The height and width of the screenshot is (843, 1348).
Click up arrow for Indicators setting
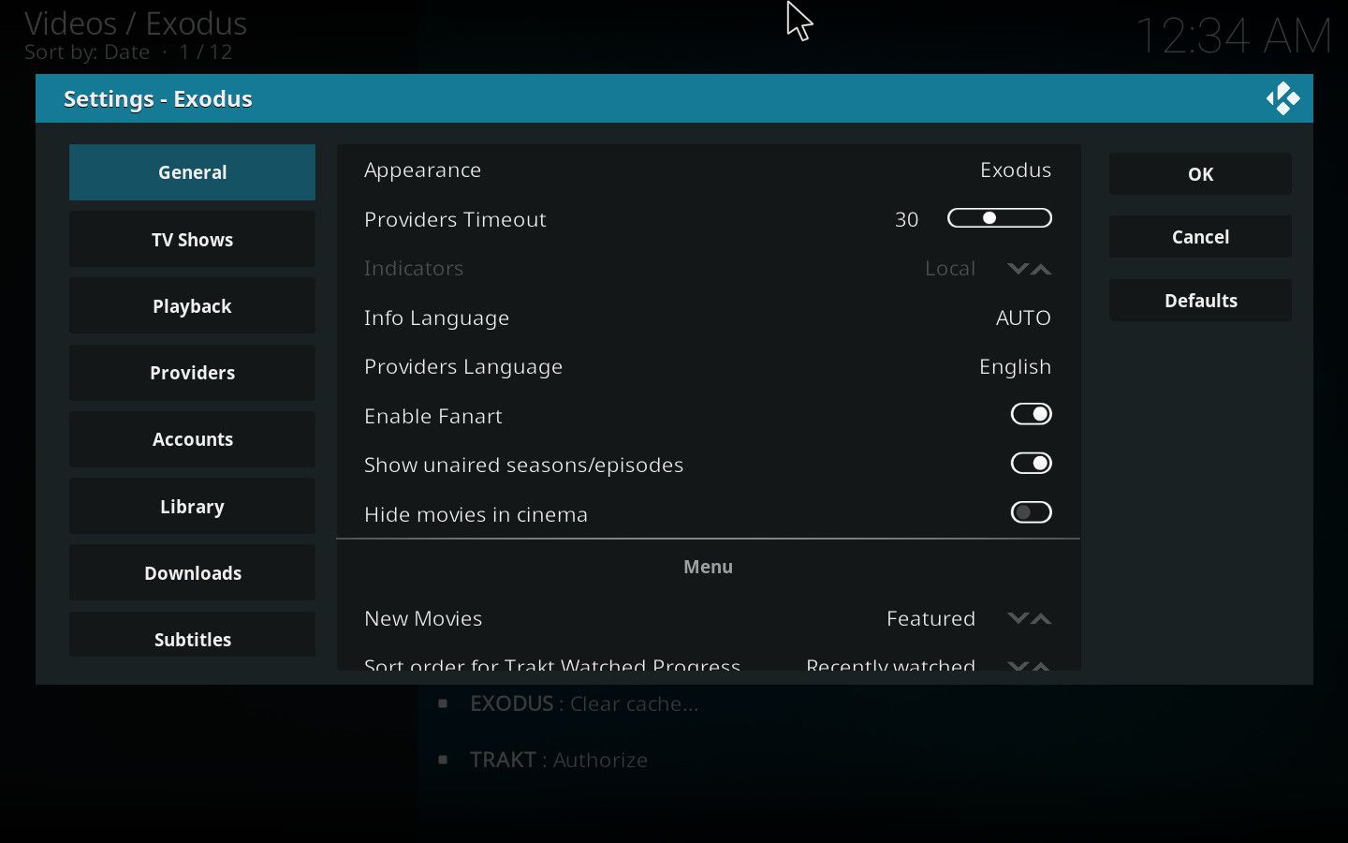pos(1041,269)
